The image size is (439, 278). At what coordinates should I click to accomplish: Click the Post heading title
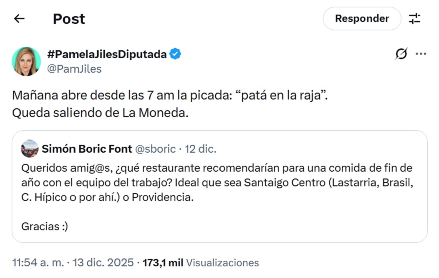pyautogui.click(x=69, y=19)
